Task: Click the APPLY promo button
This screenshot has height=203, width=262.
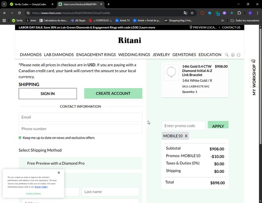Action: click(x=218, y=125)
